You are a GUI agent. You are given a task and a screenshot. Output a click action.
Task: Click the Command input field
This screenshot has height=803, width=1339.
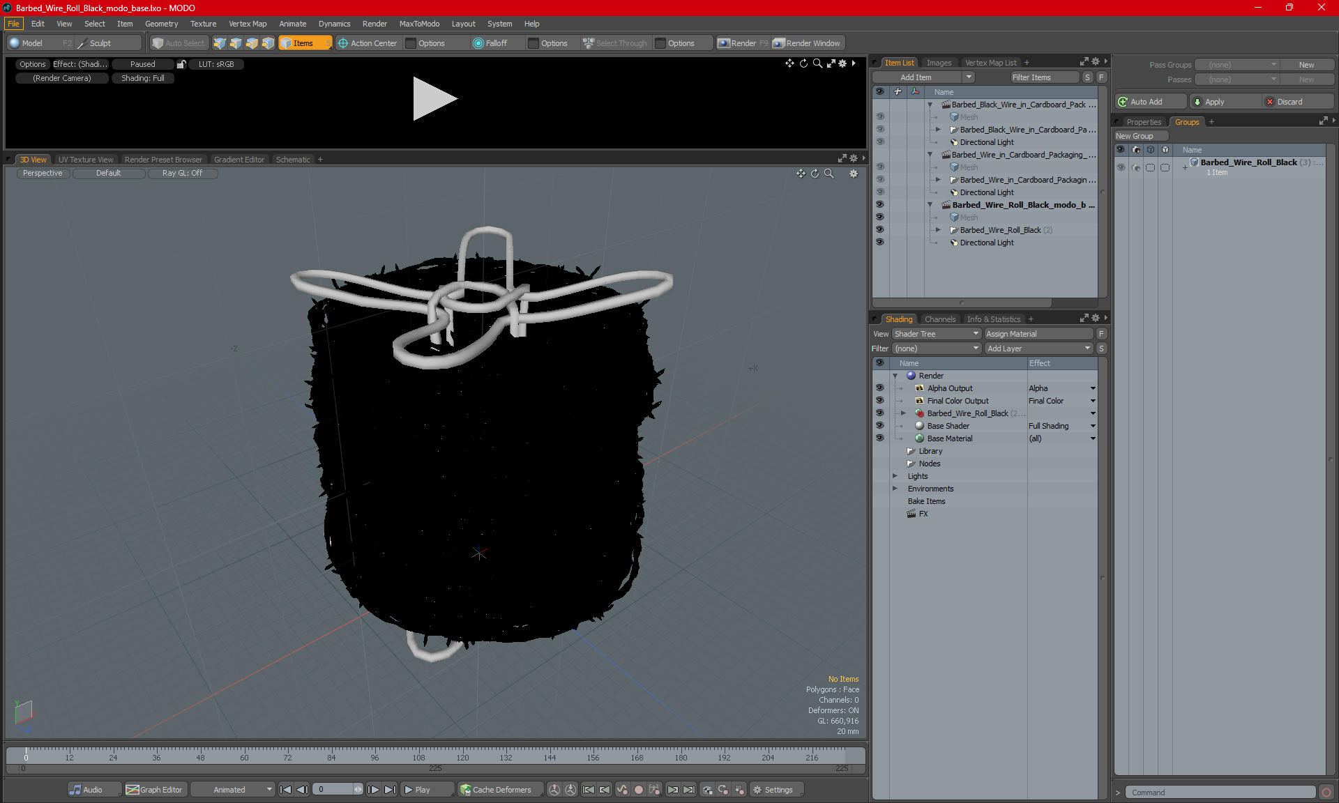[1221, 793]
